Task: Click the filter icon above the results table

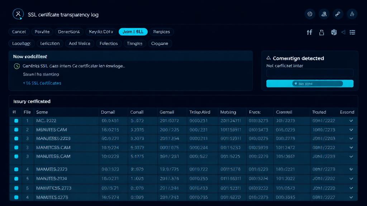Action: [x=309, y=32]
